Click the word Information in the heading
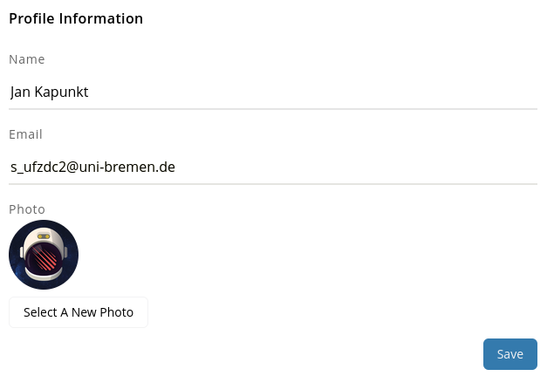The width and height of the screenshot is (554, 376). 100,18
